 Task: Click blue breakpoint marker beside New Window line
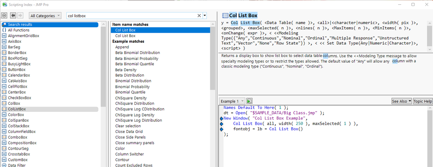pos(221,119)
